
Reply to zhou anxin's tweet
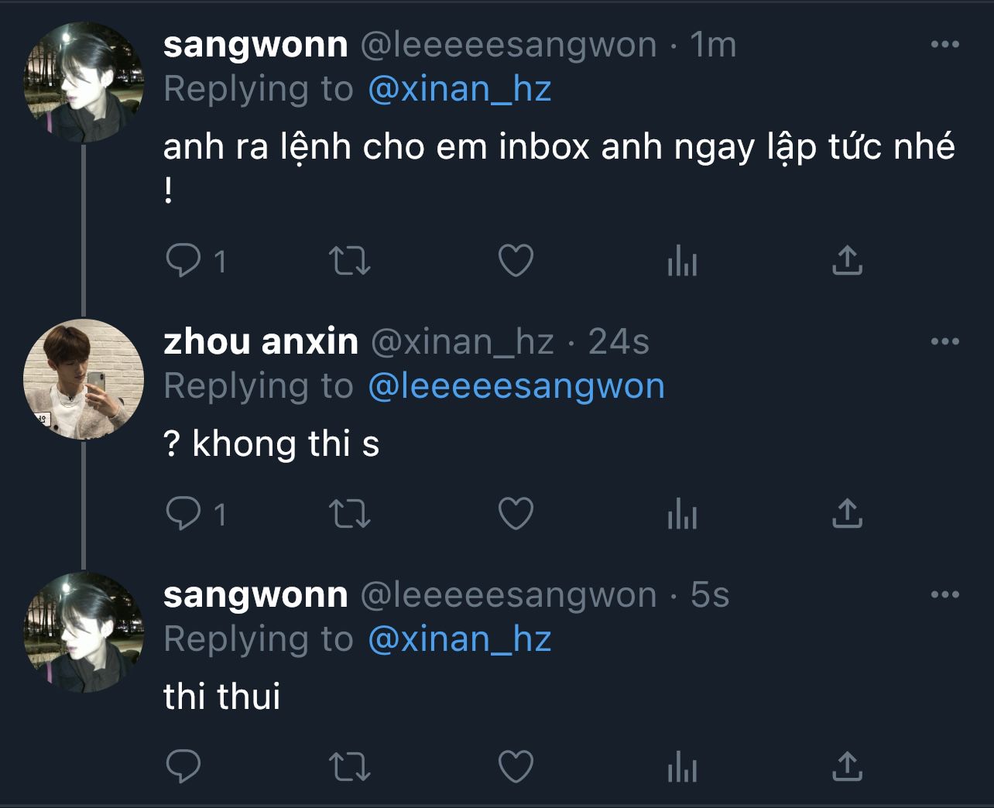183,513
